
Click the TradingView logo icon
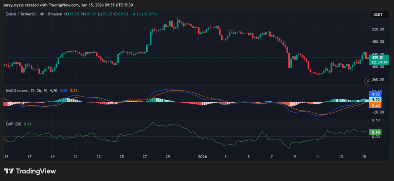(x=9, y=171)
